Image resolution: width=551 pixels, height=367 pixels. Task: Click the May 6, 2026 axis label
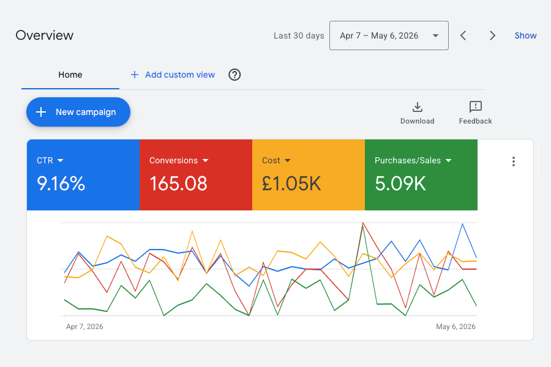[455, 327]
